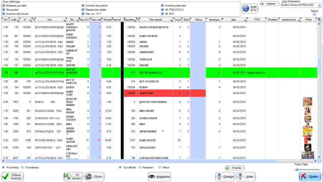
Task: Select the Tri bordereau radio button
Action: (22, 167)
